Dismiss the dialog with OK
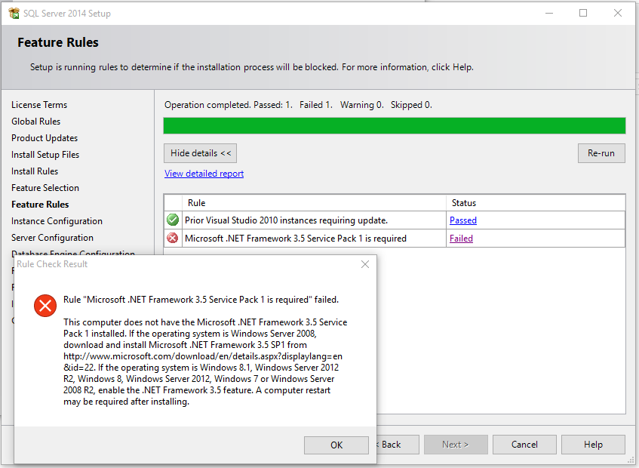This screenshot has width=639, height=468. (x=336, y=445)
